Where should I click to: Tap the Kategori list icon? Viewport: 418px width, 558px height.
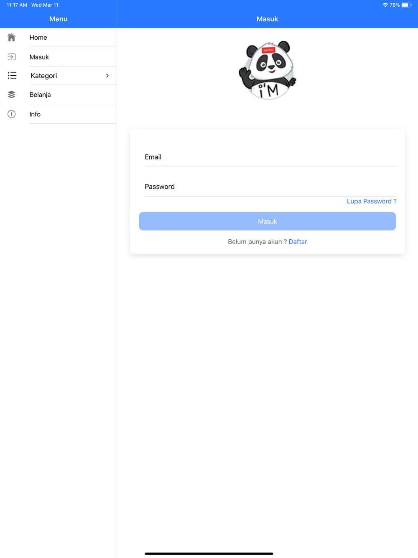pos(12,76)
